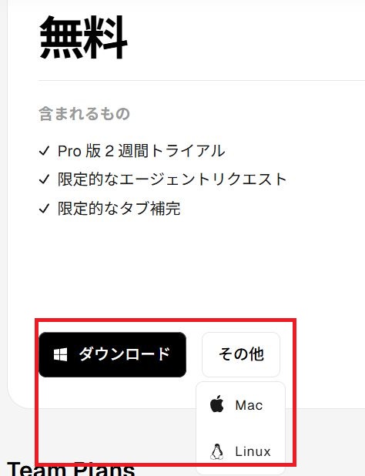Select the 限定的なエージェントリクエスト feature text
The image size is (365, 476).
pos(172,179)
